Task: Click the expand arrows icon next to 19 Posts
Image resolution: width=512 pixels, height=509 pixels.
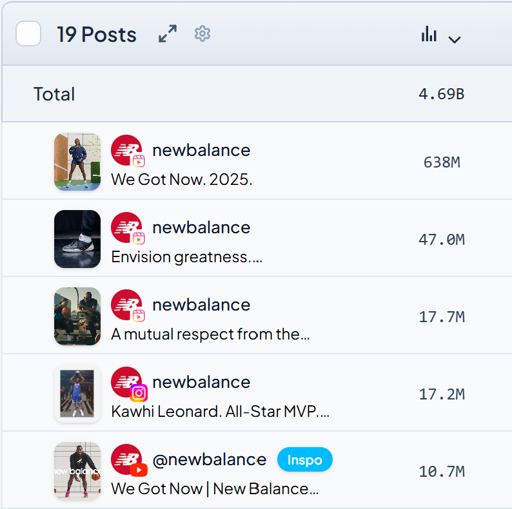Action: [x=168, y=34]
